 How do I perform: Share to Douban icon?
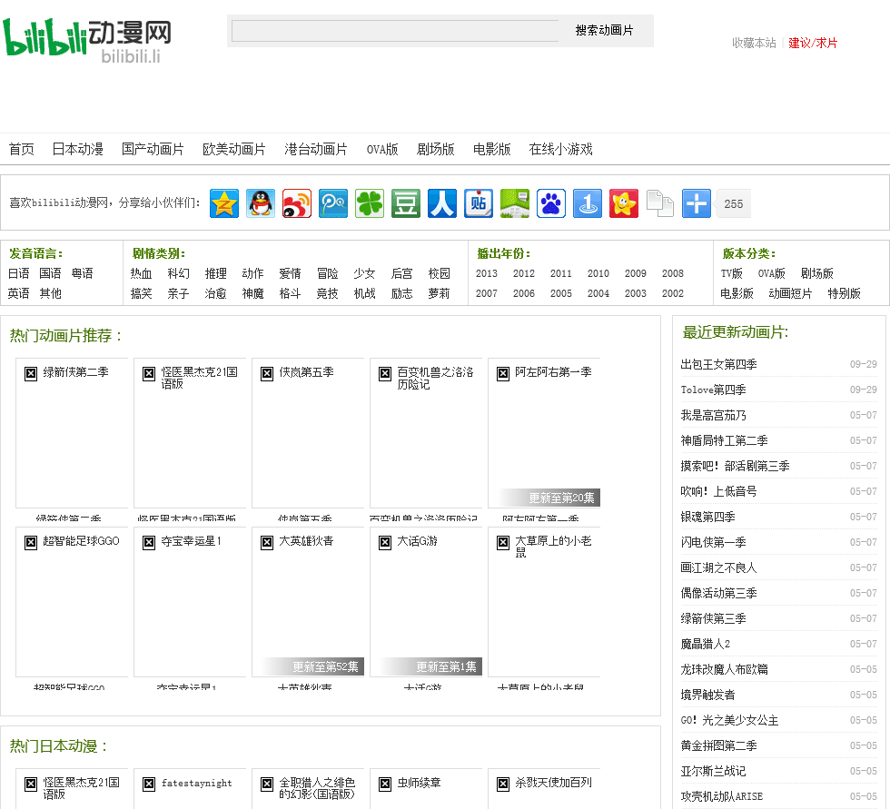pyautogui.click(x=406, y=203)
